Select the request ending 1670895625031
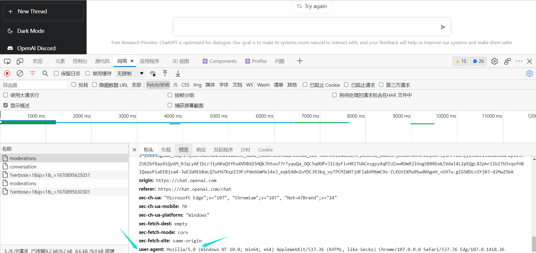 [x=64, y=175]
